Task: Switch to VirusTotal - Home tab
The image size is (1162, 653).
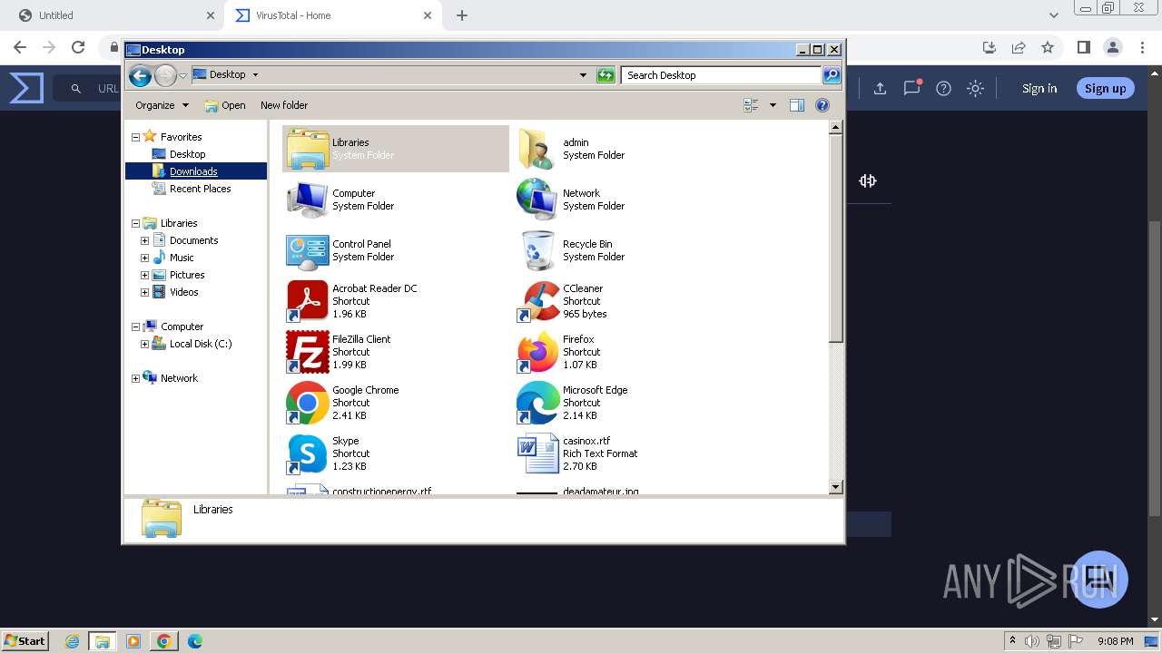Action: pyautogui.click(x=331, y=15)
